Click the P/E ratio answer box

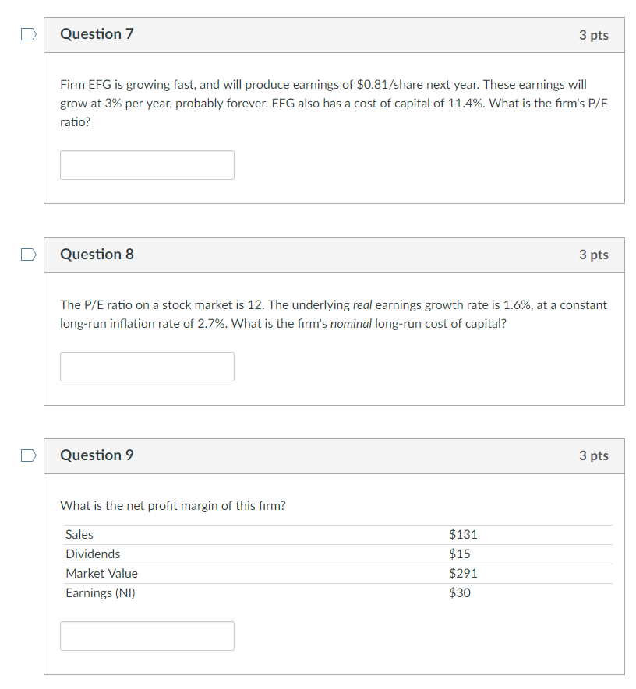pos(147,165)
